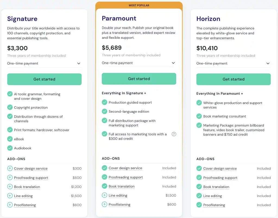The height and width of the screenshot is (218, 278).
Task: Click the plus icon next to Proofreading support add-on
Action: 10,177
